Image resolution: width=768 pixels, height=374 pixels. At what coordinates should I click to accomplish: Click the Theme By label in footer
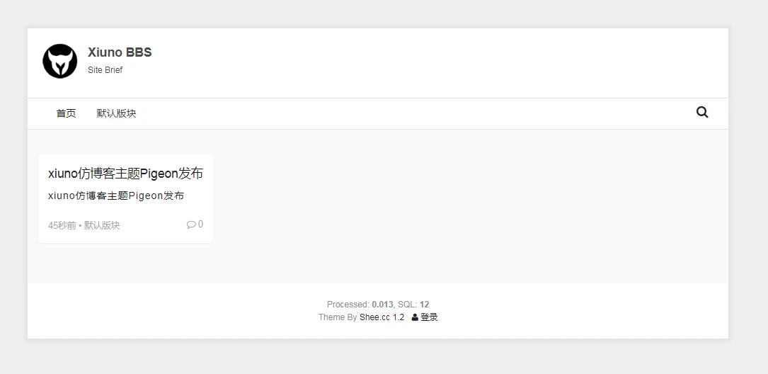coord(338,317)
